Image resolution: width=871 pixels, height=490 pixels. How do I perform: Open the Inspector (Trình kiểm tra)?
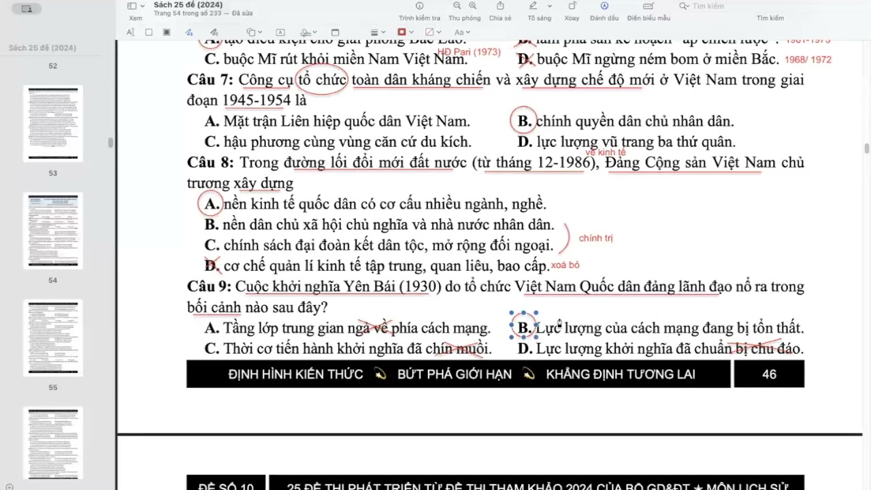(x=419, y=6)
